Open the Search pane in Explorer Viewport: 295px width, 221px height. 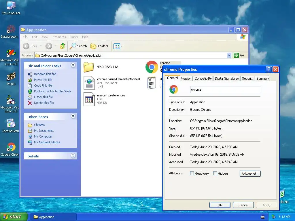(x=78, y=46)
